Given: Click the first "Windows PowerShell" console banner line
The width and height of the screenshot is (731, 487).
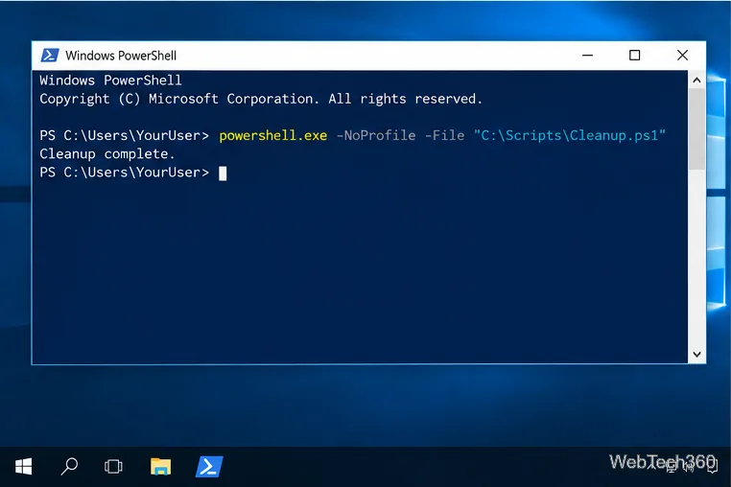Looking at the screenshot, I should point(110,81).
